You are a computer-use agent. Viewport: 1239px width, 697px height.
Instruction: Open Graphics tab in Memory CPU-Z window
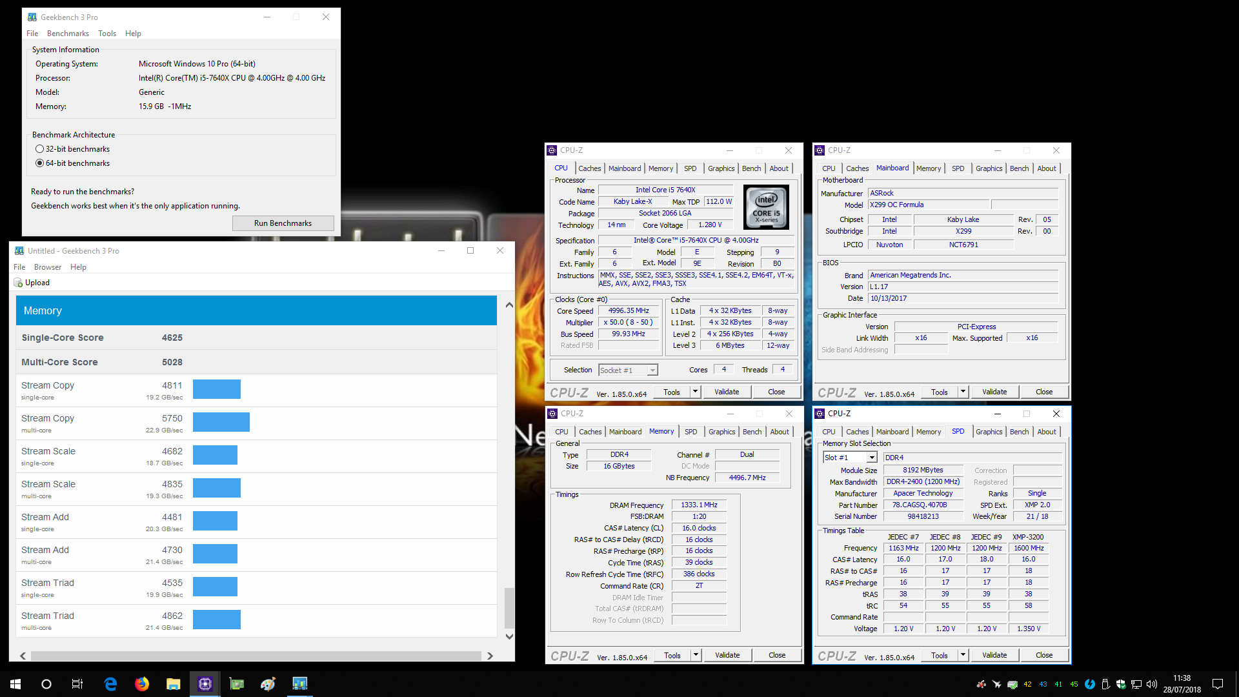[721, 432]
